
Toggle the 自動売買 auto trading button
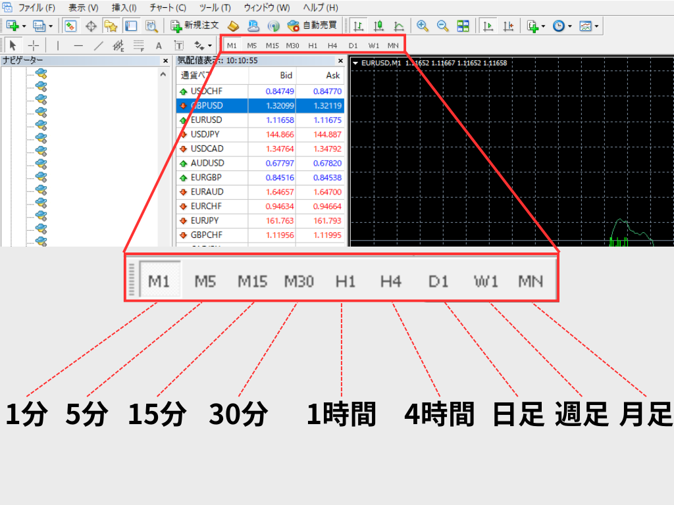click(x=312, y=26)
